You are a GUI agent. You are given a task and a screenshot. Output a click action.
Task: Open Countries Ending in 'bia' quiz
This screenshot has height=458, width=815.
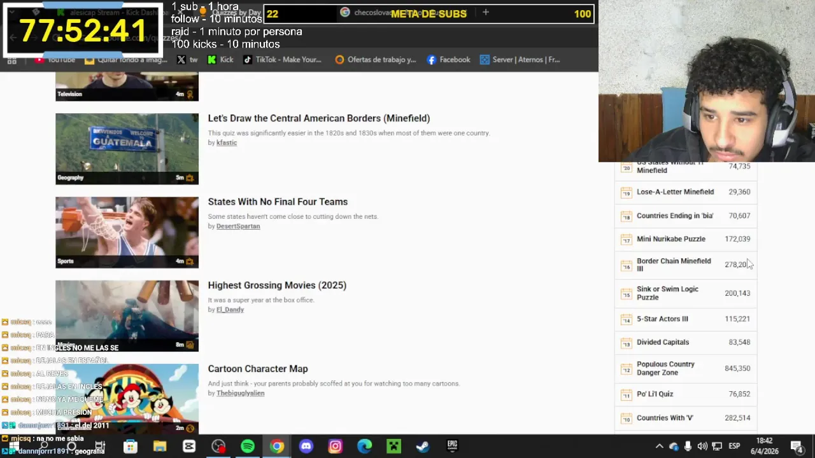(x=675, y=216)
